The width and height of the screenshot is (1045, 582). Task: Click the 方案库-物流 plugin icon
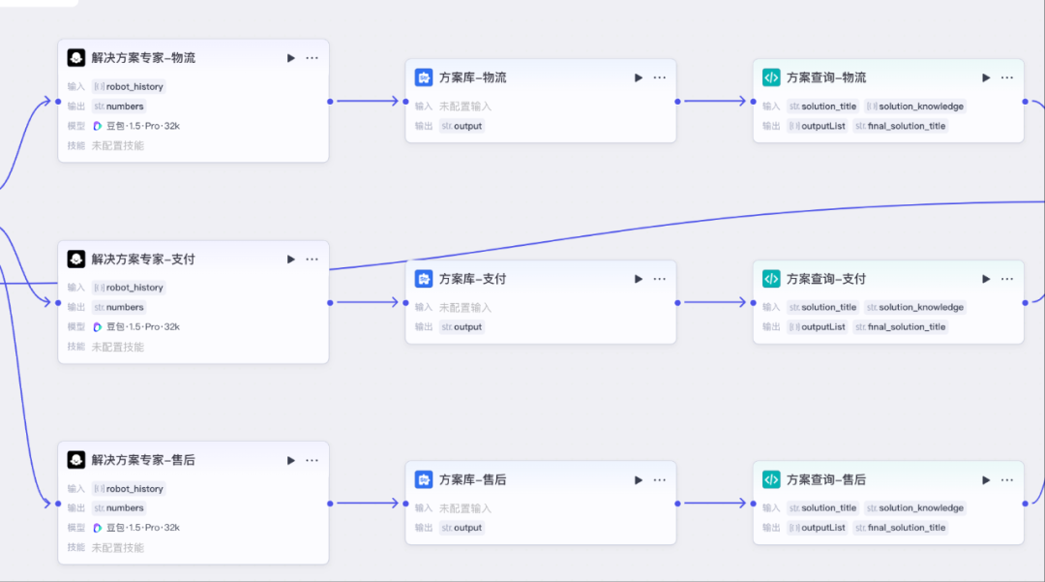tap(424, 77)
